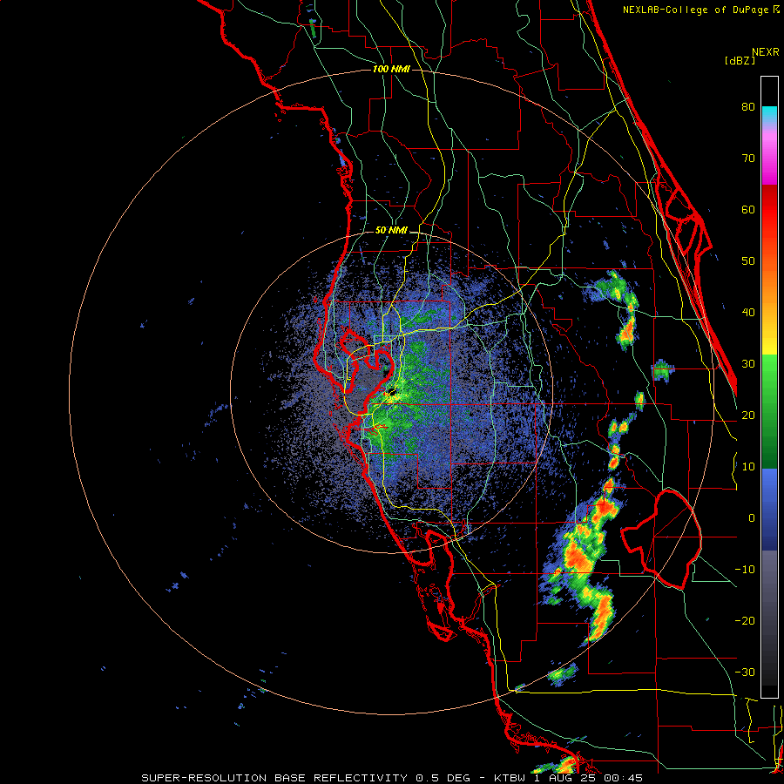Click the -10 dBZ scale label
The width and height of the screenshot is (784, 784).
coord(745,570)
